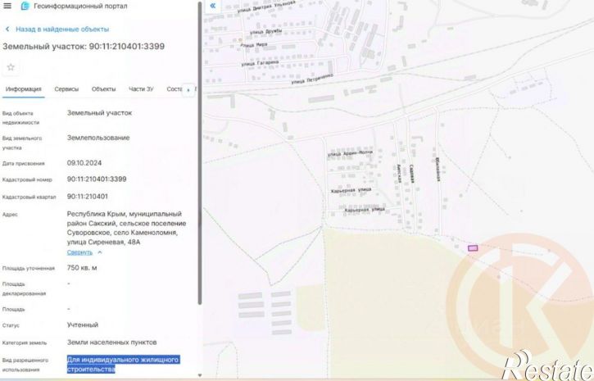Select the Части ЗУ tab
This screenshot has width=594, height=381.
click(x=141, y=88)
